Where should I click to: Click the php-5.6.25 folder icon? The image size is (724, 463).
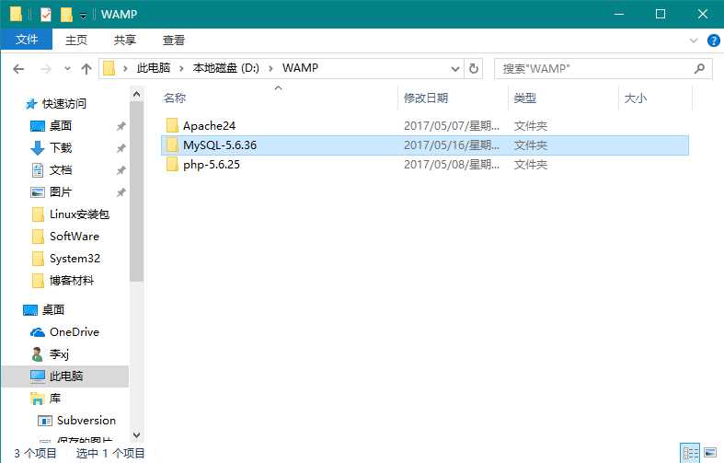pos(172,164)
